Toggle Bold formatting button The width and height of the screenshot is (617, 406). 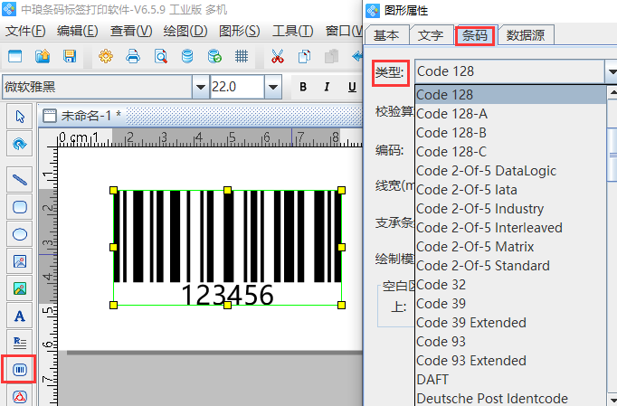point(302,87)
